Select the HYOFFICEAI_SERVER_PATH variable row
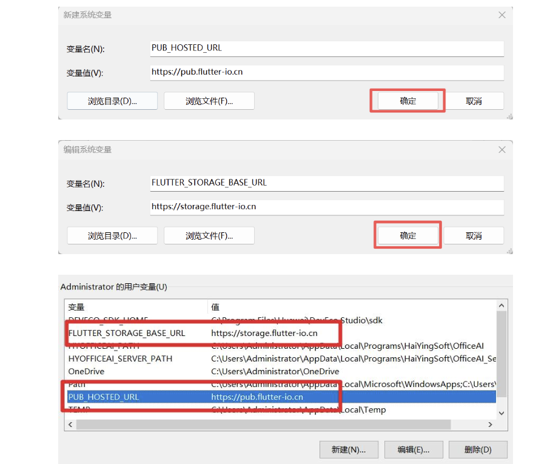Viewport: 533px width, 464px height. pyautogui.click(x=281, y=358)
